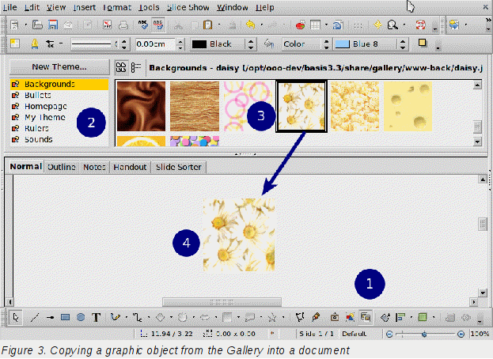Click the Paste clipboard icon

click(207, 25)
